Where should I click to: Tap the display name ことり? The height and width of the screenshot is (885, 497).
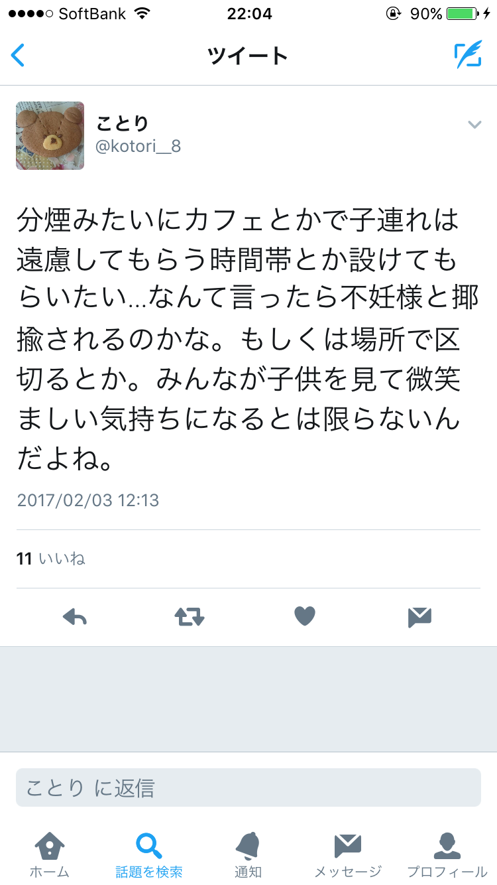point(123,123)
